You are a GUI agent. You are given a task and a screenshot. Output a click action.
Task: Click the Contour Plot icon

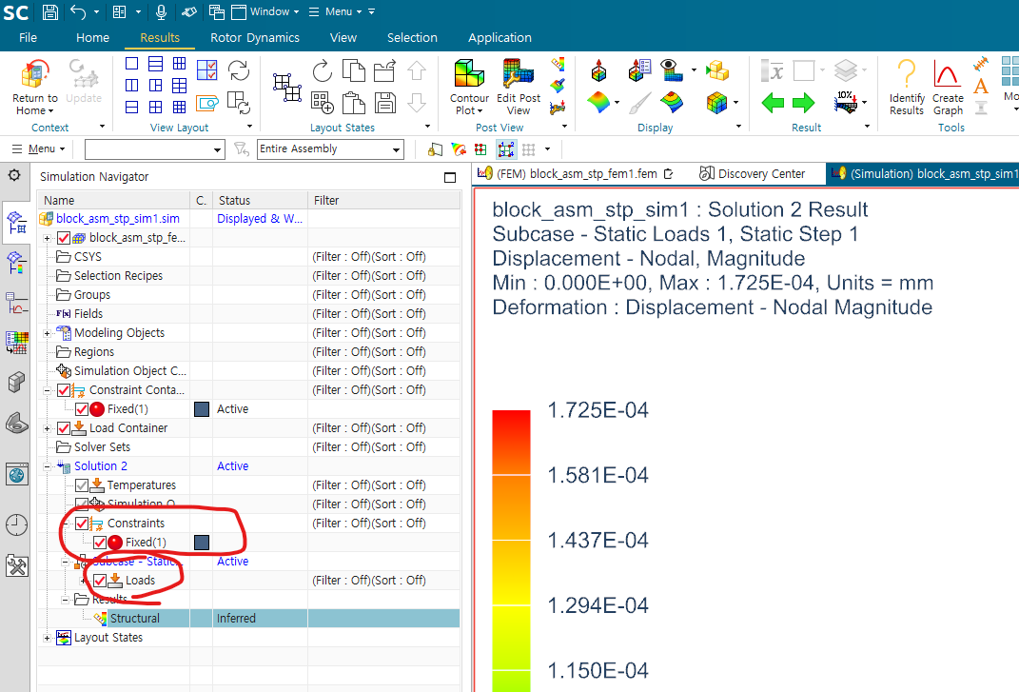(x=469, y=88)
